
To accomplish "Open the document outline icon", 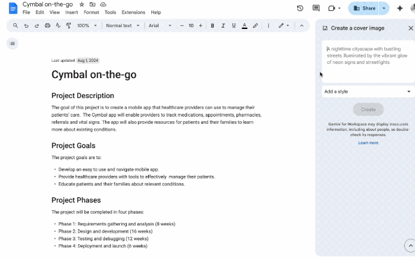I will click(12, 43).
